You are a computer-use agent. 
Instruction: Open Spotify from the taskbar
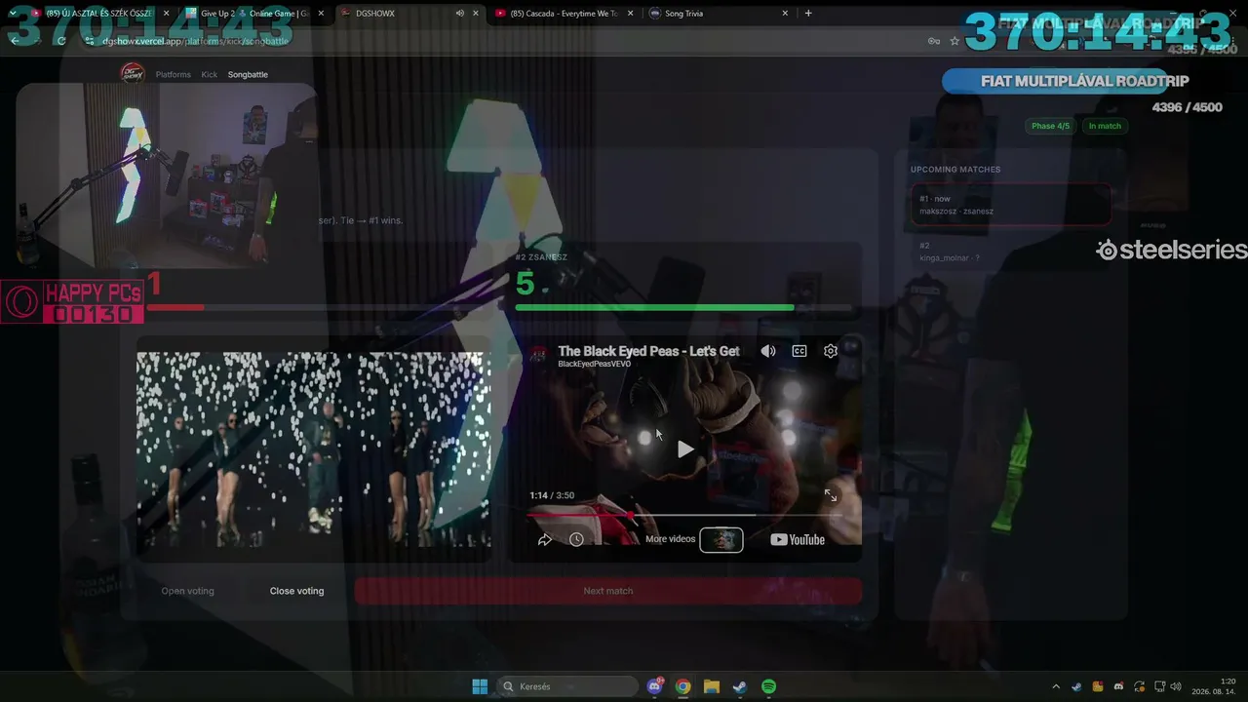(x=768, y=686)
